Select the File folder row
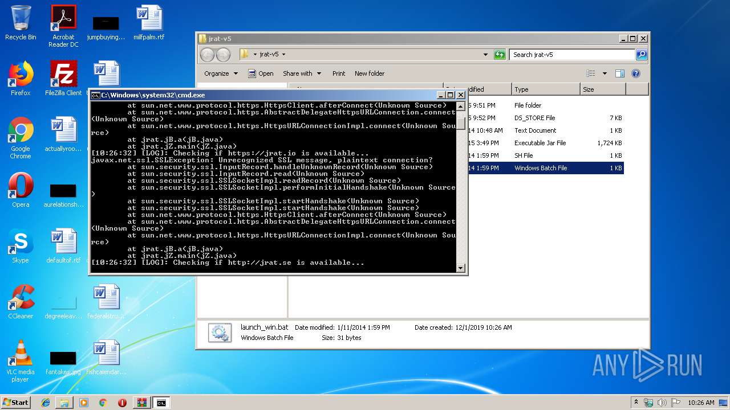Viewport: 730px width, 410px height. tap(546, 105)
